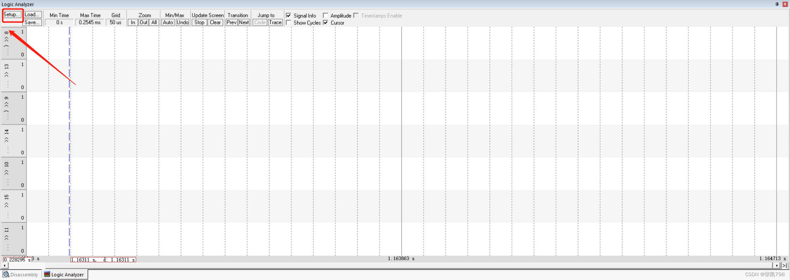Viewport: 790px width, 280px height.
Task: Select signal label 10 in the channel column
Action: coord(6,164)
